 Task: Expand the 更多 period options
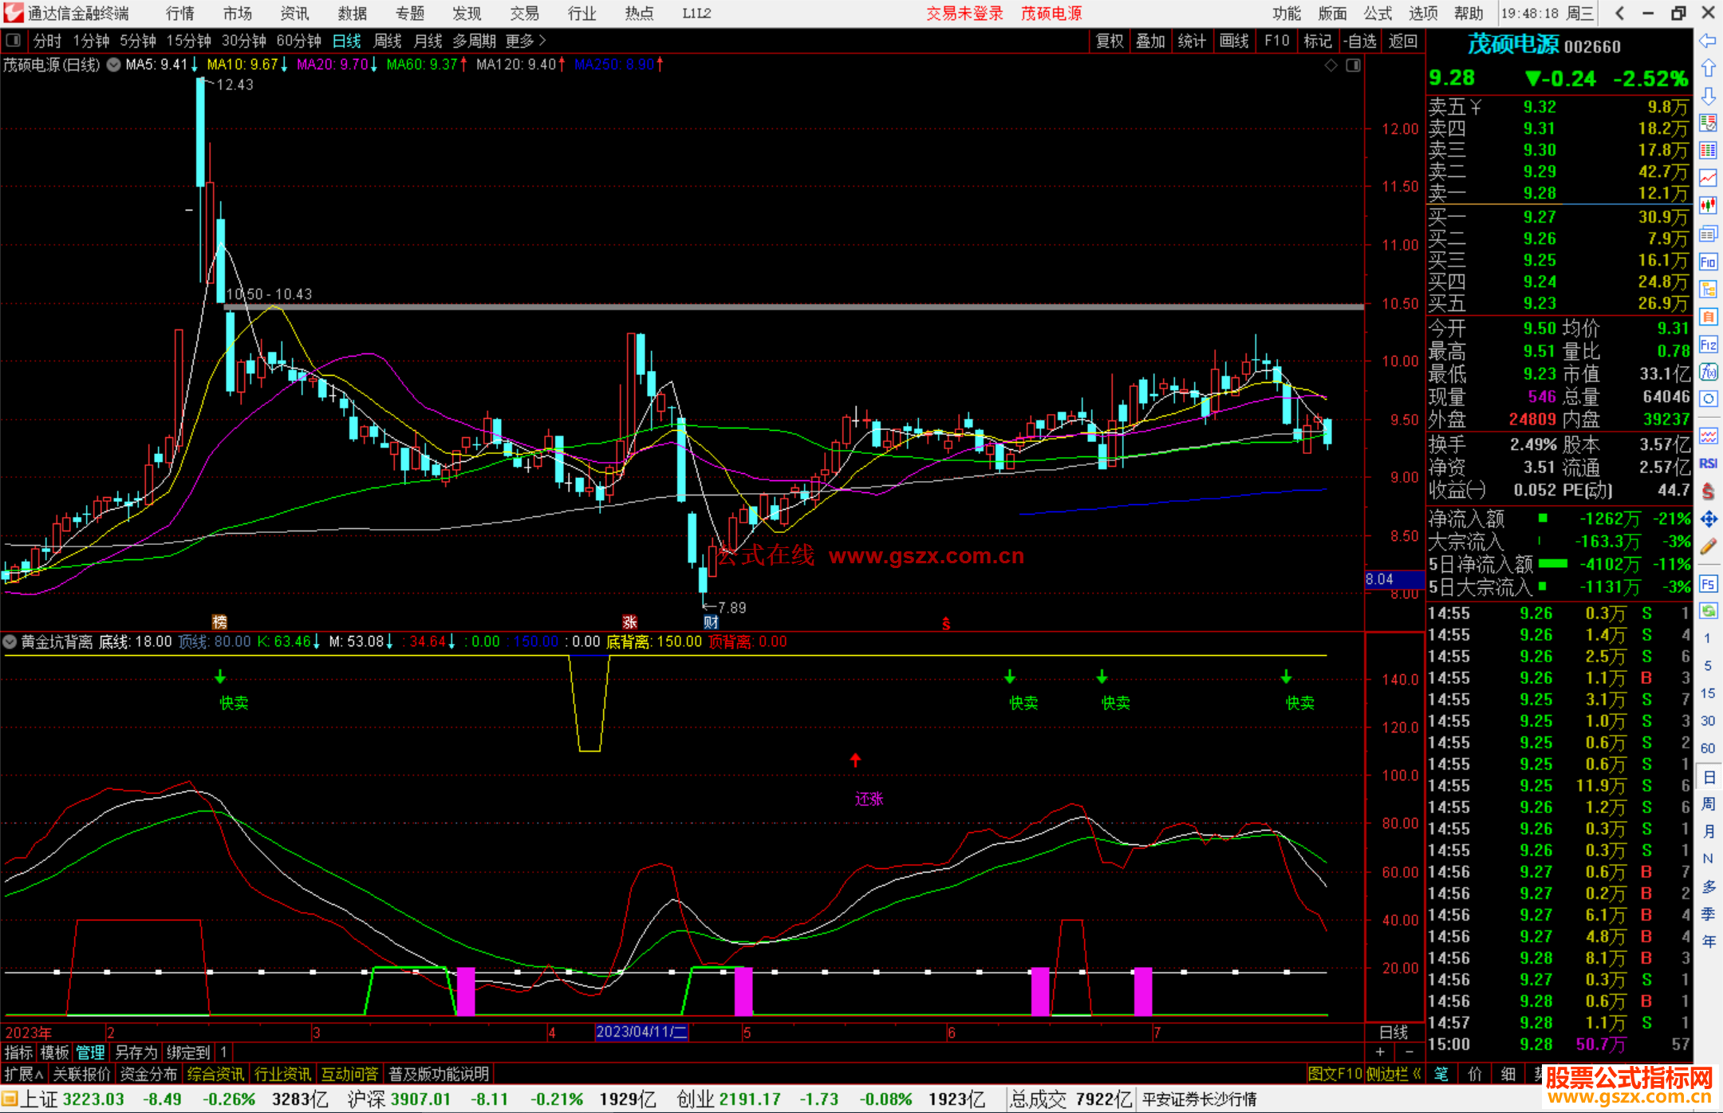click(526, 41)
